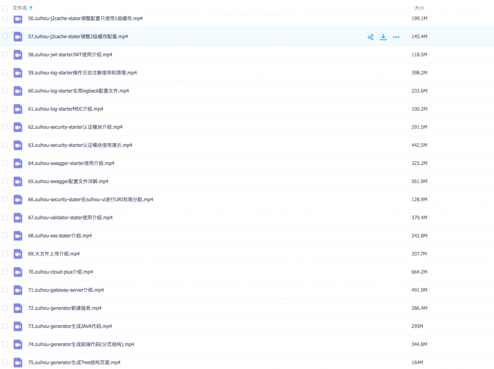Select the checkbox for file 58 JWT video

pyautogui.click(x=4, y=54)
